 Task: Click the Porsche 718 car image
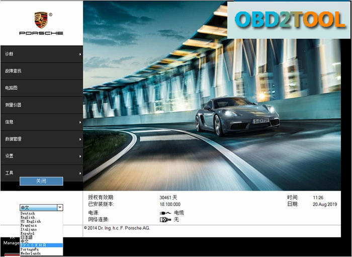coord(237,116)
